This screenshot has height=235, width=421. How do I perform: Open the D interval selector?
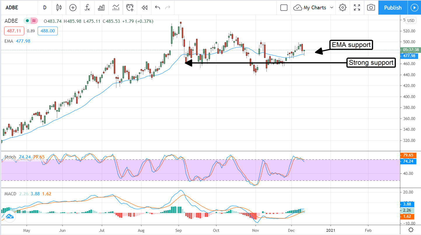45,8
